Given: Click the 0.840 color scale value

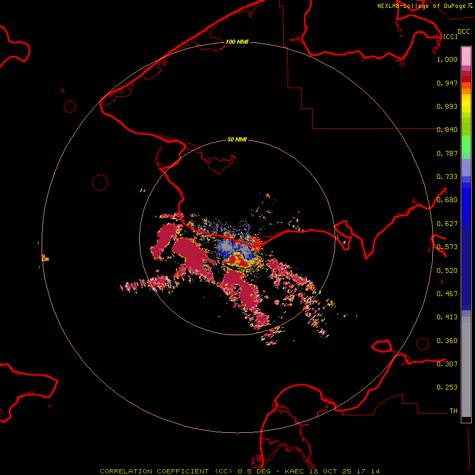Looking at the screenshot, I should 447,130.
